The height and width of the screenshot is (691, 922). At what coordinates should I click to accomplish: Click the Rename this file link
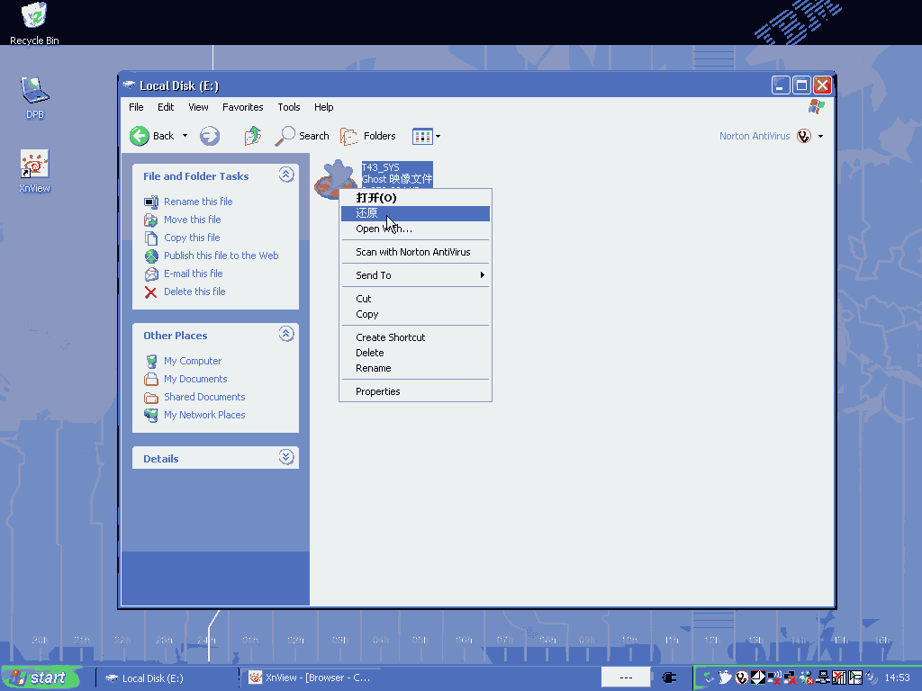tap(198, 202)
